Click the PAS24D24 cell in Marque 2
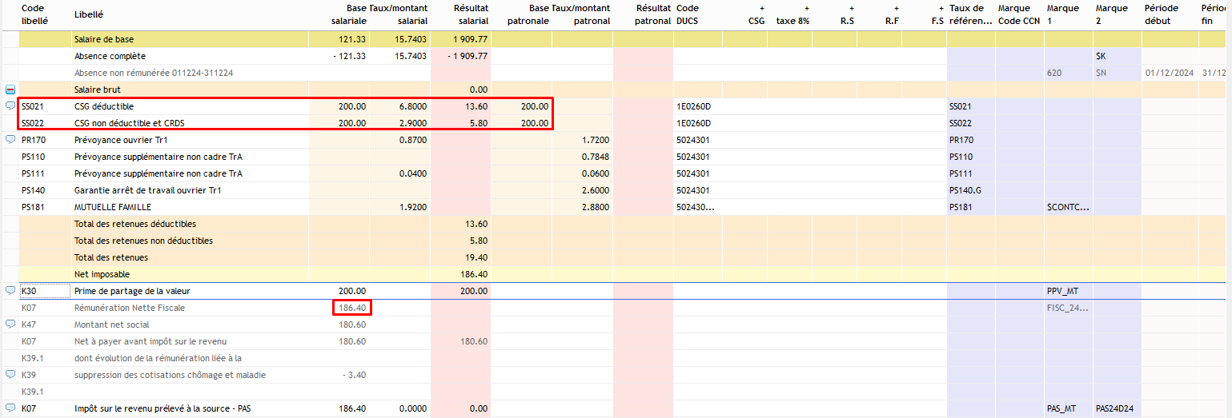The image size is (1232, 418). pyautogui.click(x=1114, y=408)
